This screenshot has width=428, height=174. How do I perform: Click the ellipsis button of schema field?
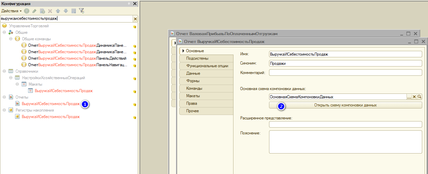[409, 97]
